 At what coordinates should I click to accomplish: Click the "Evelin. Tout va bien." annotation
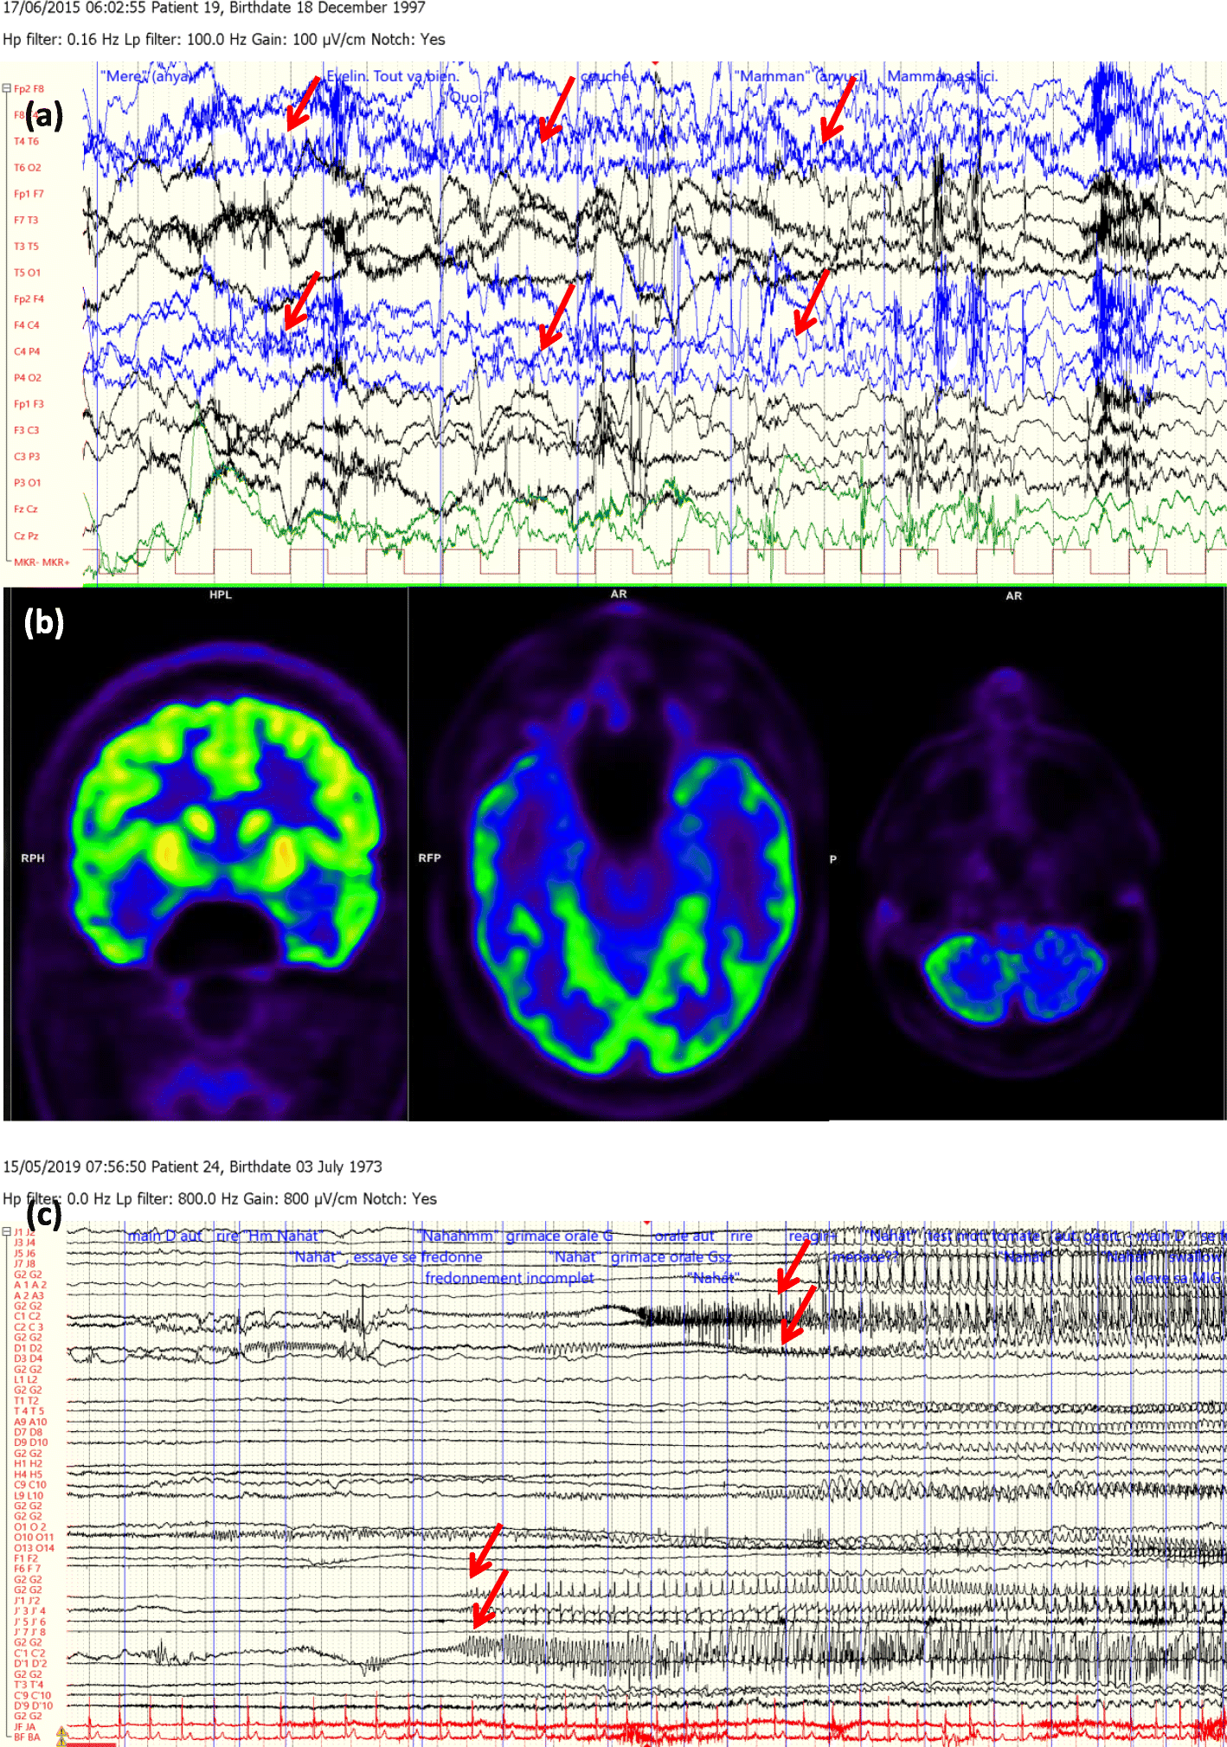click(x=393, y=76)
